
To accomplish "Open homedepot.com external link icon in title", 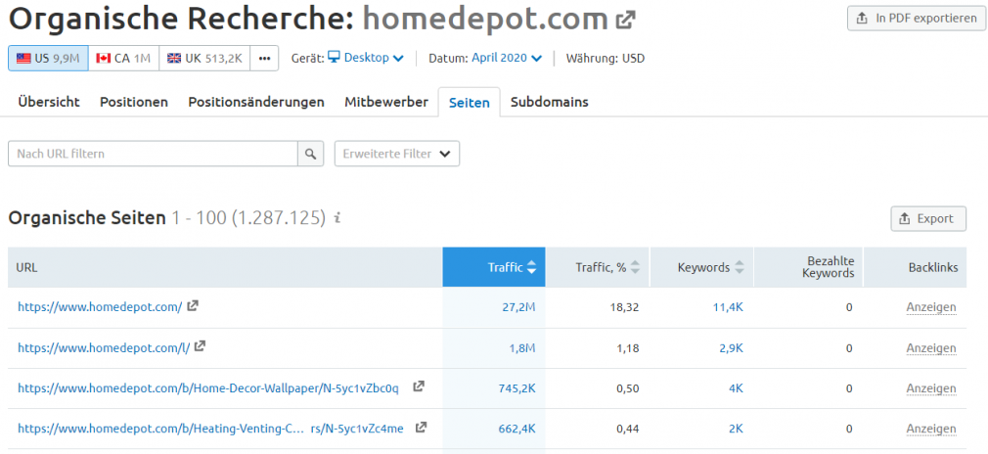I will tap(625, 21).
